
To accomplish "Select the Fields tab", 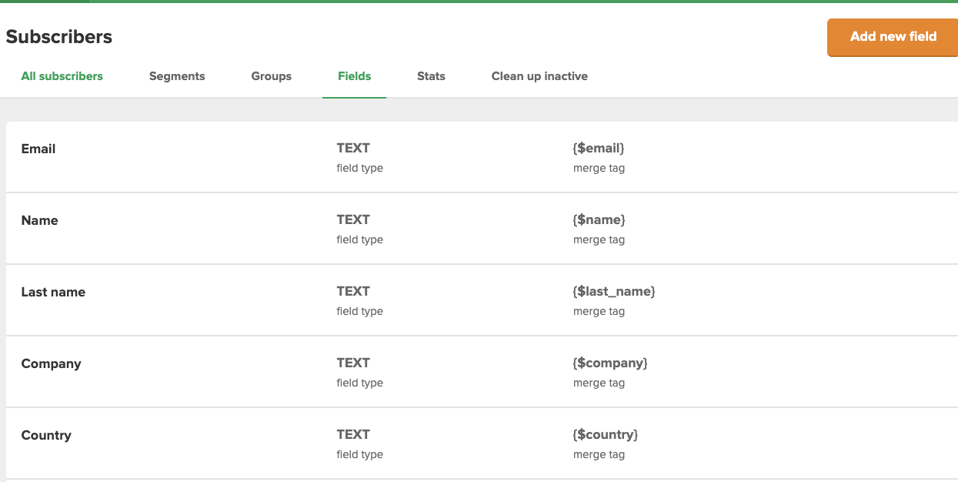I will click(354, 75).
